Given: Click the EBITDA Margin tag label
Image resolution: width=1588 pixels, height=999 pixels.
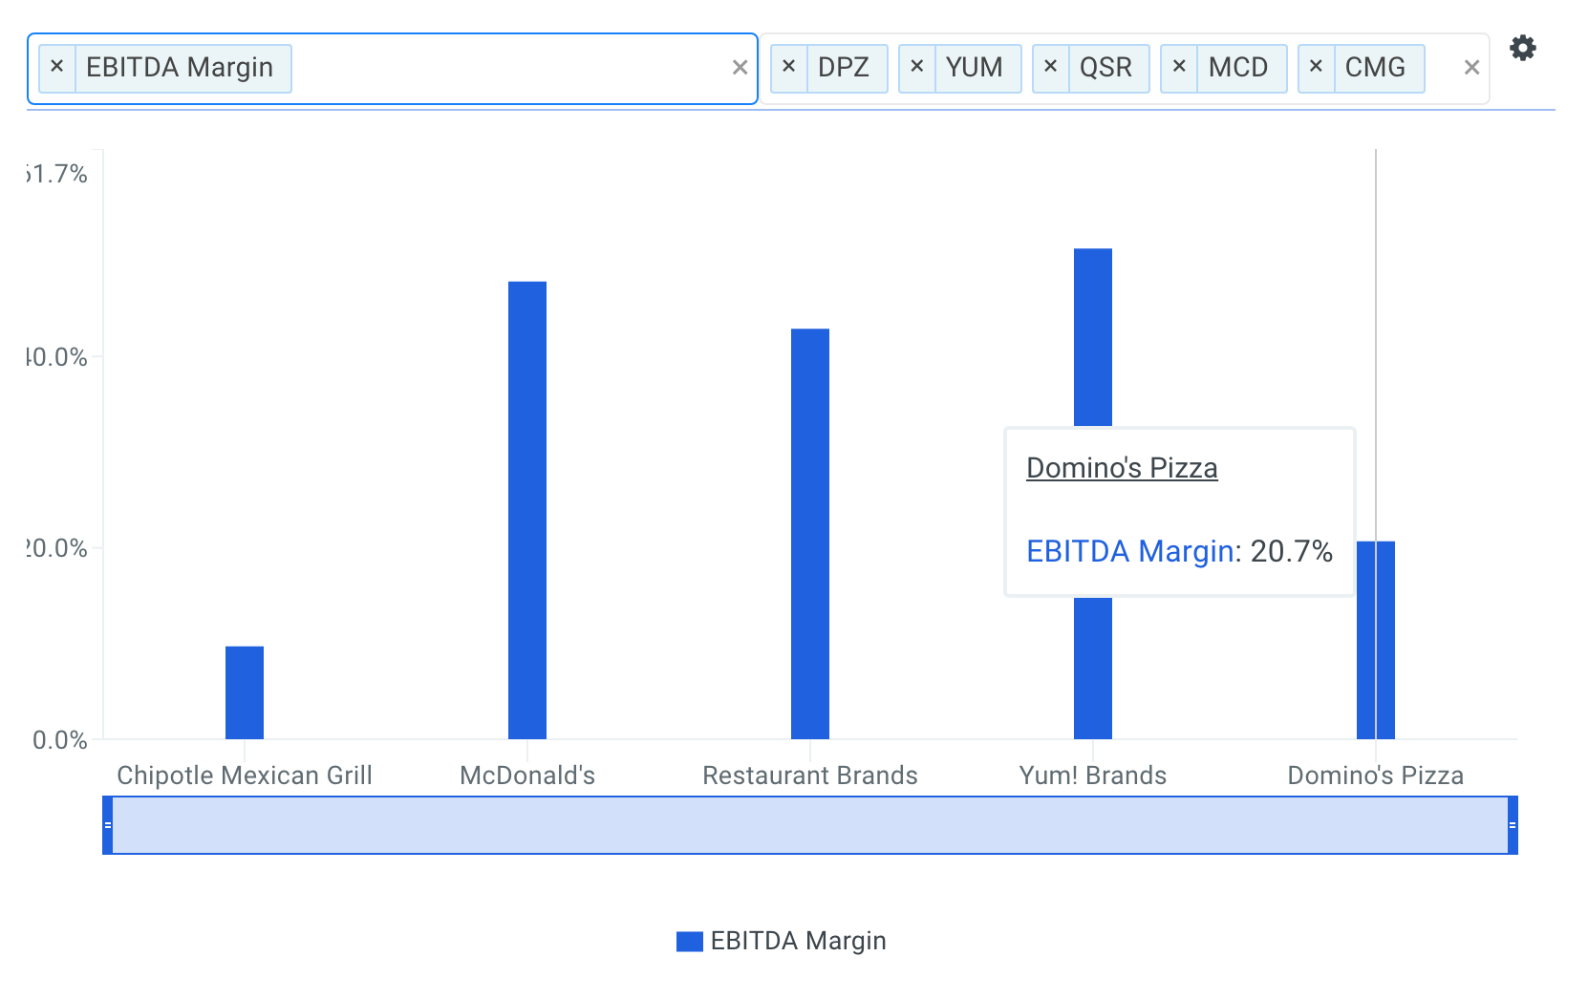Looking at the screenshot, I should coord(180,68).
